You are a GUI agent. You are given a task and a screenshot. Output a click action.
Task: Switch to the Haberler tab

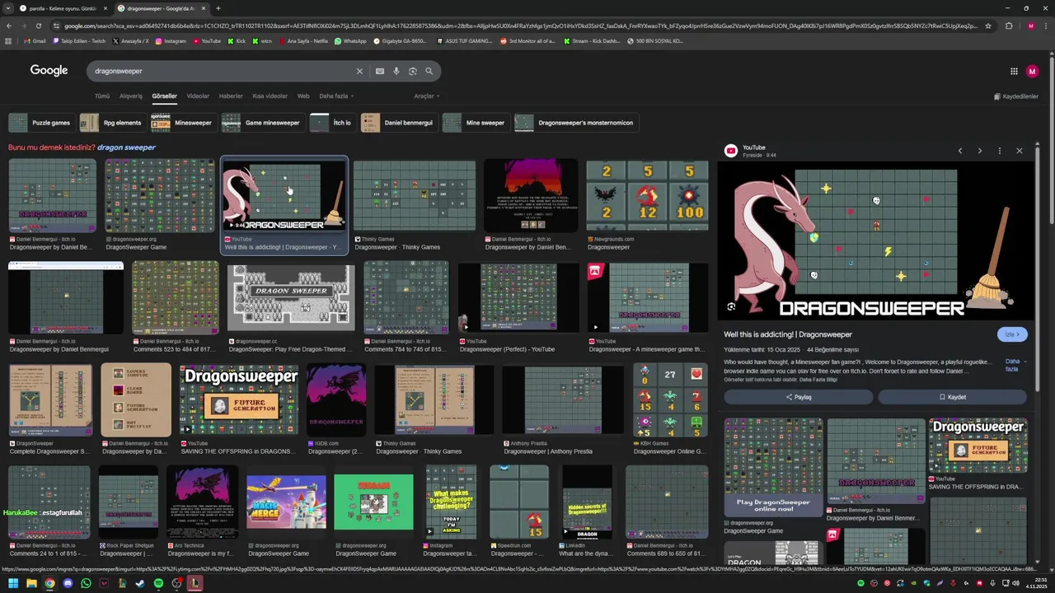click(x=231, y=96)
